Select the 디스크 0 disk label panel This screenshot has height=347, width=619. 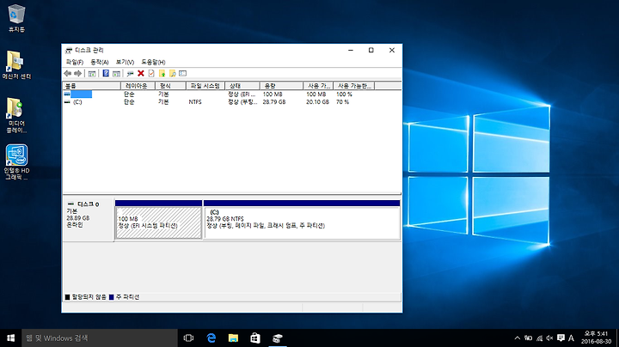click(88, 220)
